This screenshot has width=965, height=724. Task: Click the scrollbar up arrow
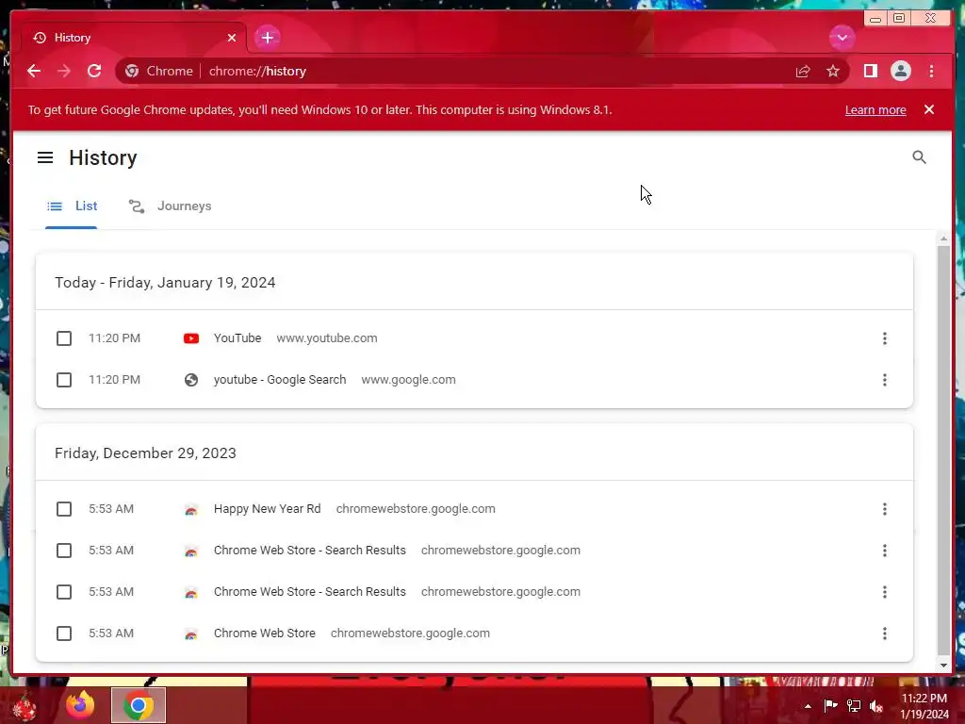[x=943, y=239]
